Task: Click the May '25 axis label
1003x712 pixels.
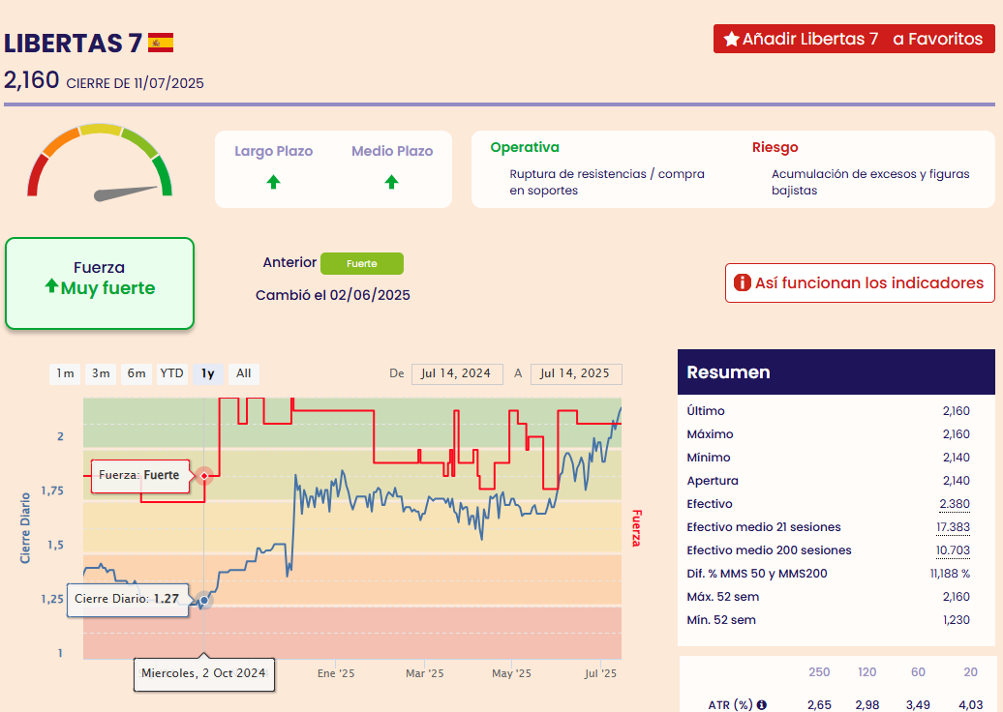Action: coord(511,673)
